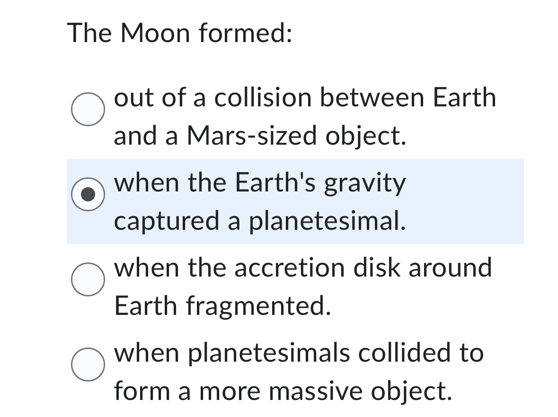Click the question heading 'The Moon formed:'

181,32
